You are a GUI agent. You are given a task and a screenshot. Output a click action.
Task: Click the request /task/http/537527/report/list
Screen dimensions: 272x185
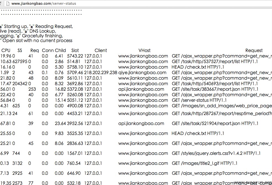click(215, 62)
